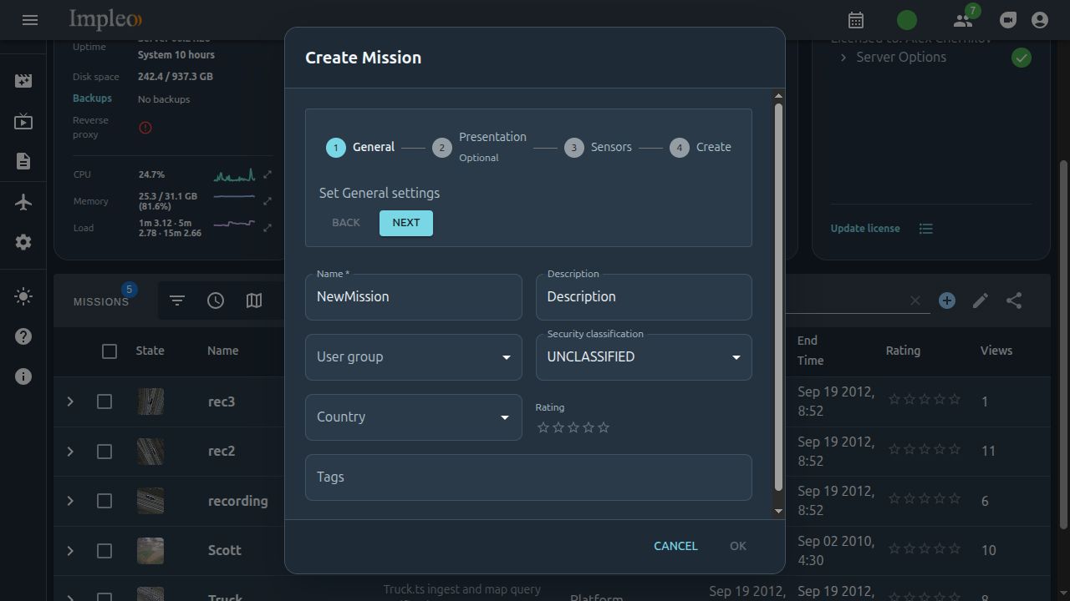Open the users icon with badge 7

963,20
